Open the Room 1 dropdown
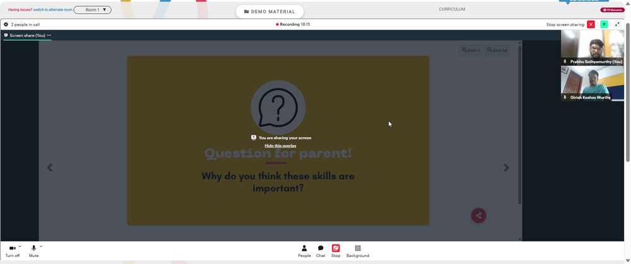 (x=93, y=9)
